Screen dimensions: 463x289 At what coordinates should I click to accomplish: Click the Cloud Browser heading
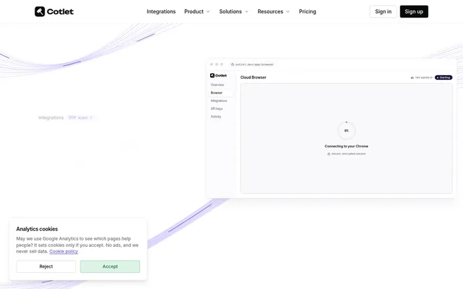(253, 77)
